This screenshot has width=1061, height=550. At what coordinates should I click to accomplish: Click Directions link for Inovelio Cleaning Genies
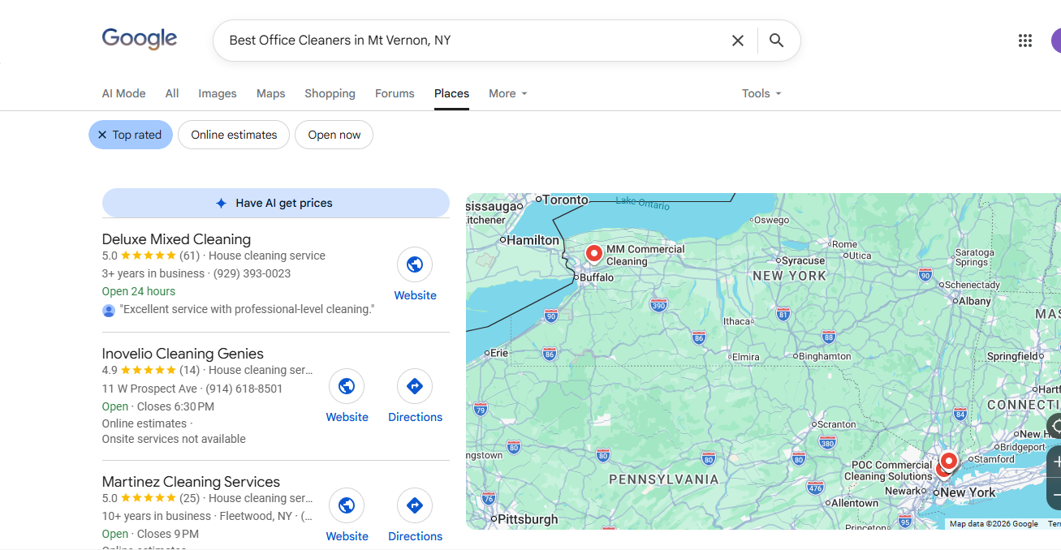pyautogui.click(x=416, y=417)
